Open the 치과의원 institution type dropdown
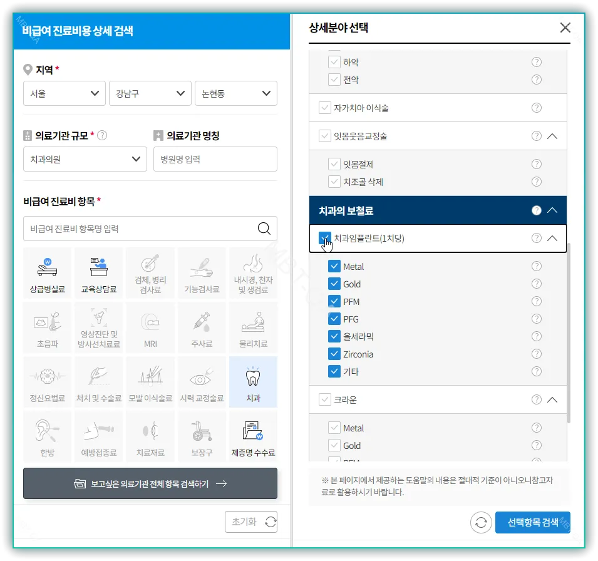Image resolution: width=598 pixels, height=561 pixels. pyautogui.click(x=85, y=159)
